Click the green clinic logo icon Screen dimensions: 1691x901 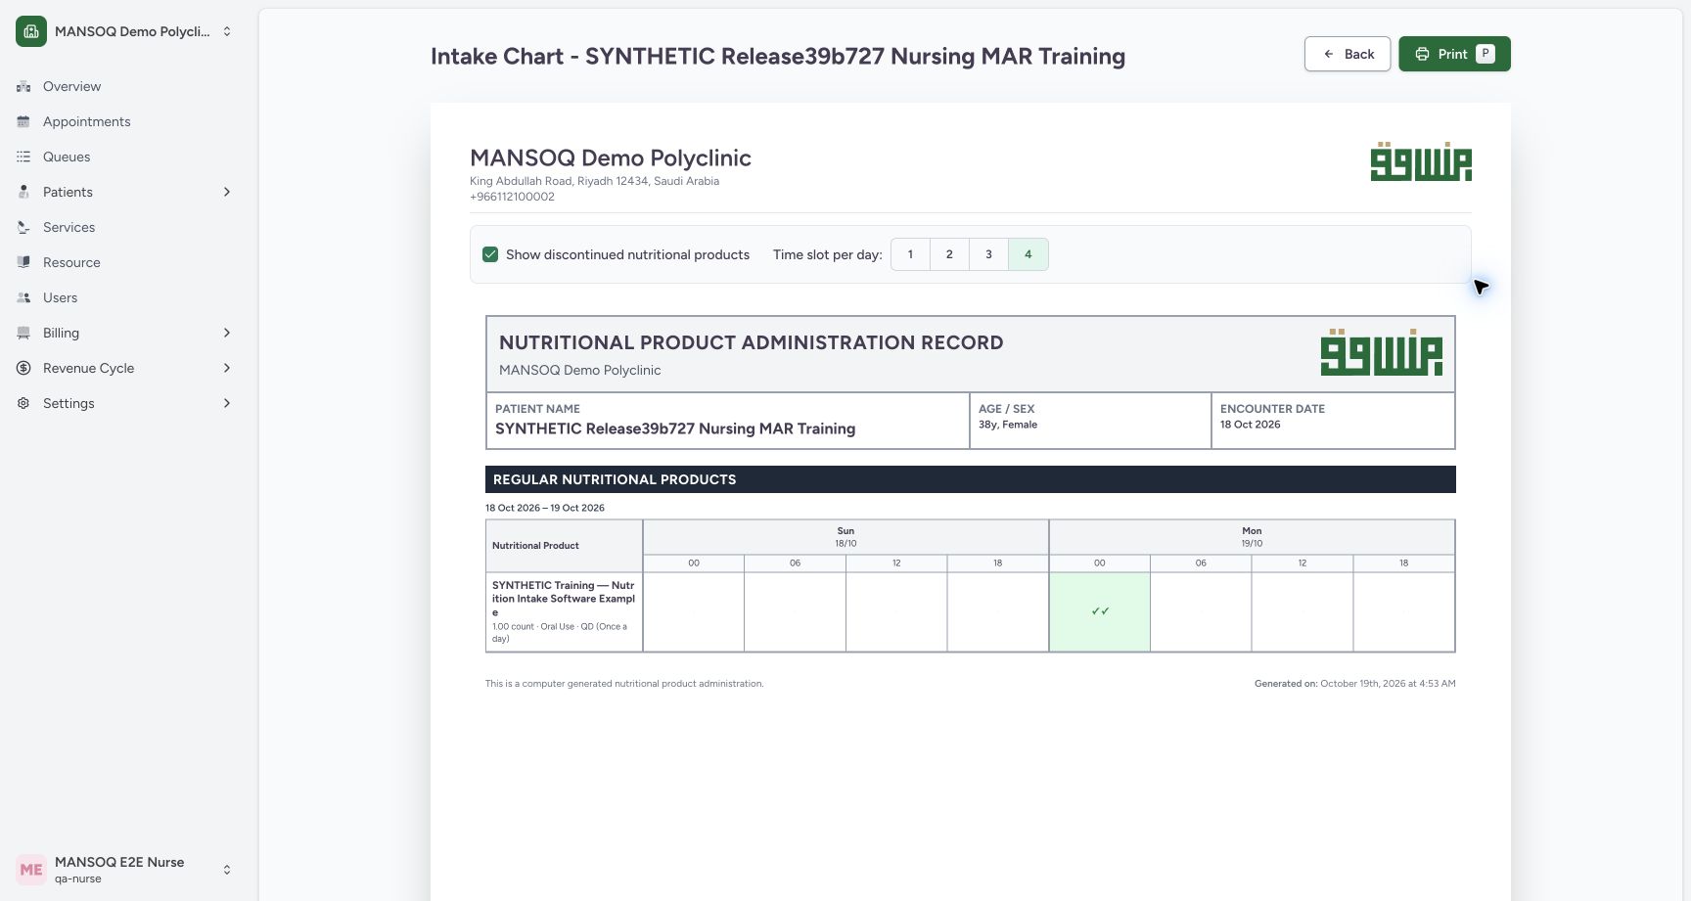pyautogui.click(x=31, y=31)
